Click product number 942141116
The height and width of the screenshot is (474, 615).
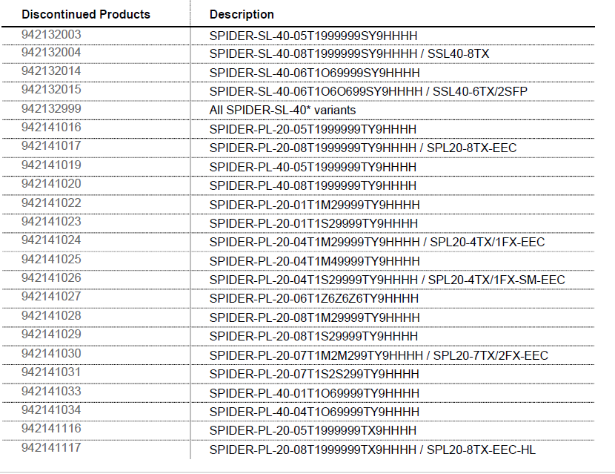coord(51,428)
